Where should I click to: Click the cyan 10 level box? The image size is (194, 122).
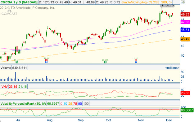65,103
